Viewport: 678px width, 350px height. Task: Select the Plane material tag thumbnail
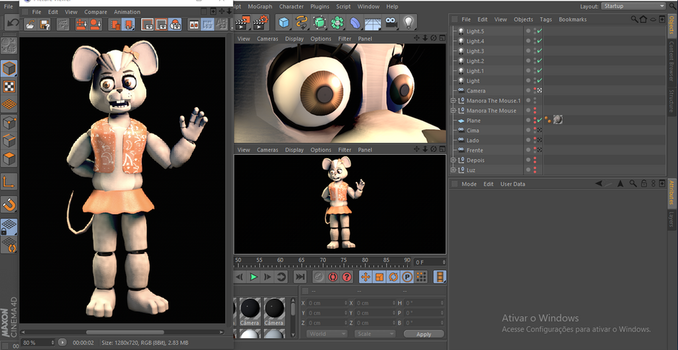557,120
